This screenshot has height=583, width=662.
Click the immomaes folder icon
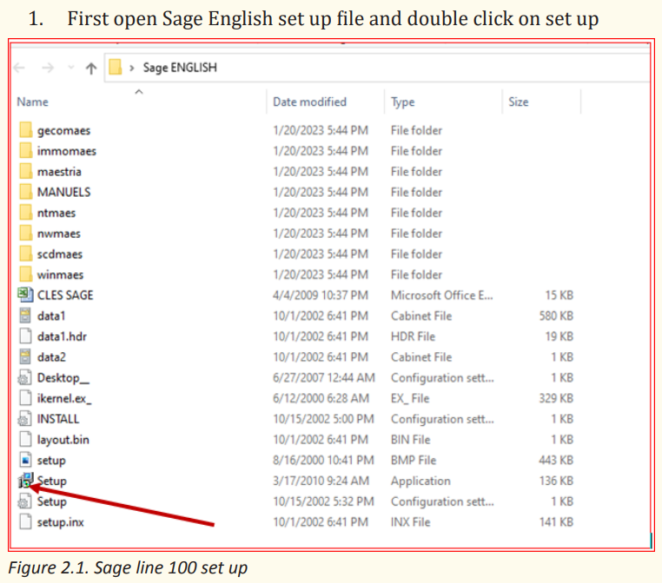[25, 151]
